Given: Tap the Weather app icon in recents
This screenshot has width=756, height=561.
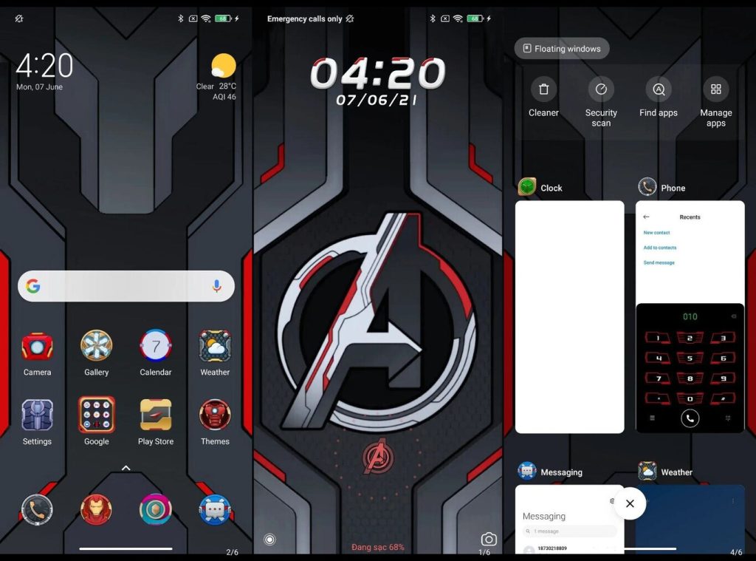Looking at the screenshot, I should click(647, 471).
